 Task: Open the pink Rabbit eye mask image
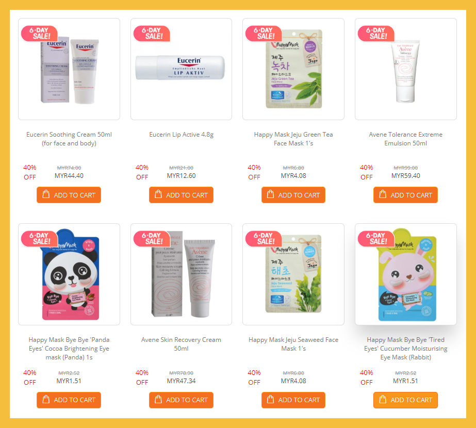click(x=407, y=274)
